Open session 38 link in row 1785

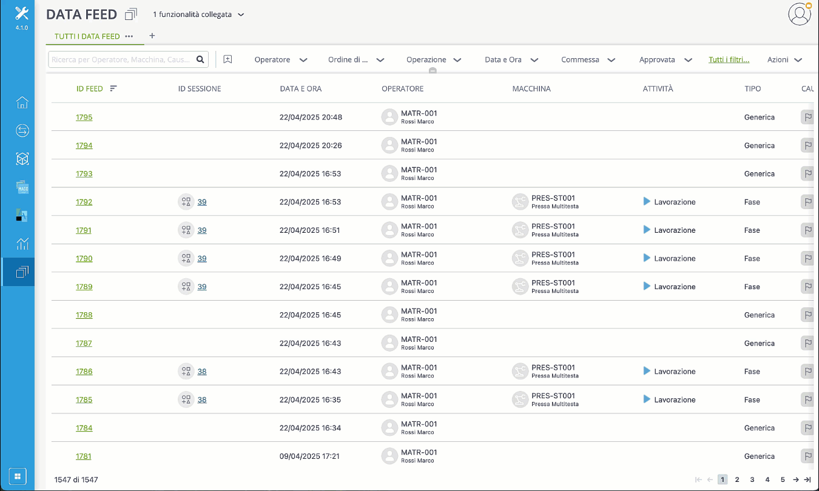point(202,400)
